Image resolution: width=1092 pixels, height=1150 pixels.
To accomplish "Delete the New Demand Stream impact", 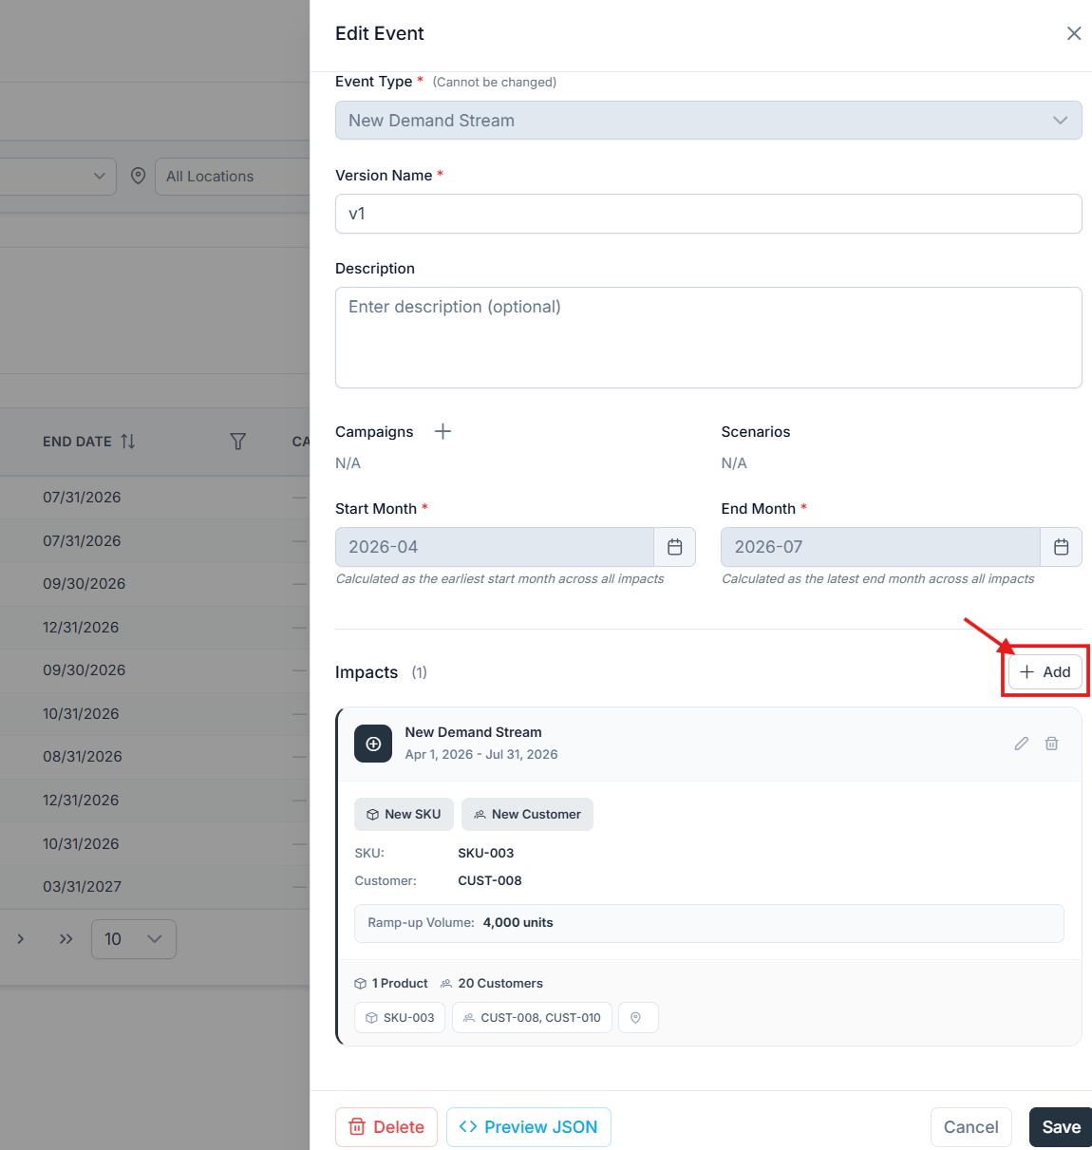I will 1052,744.
